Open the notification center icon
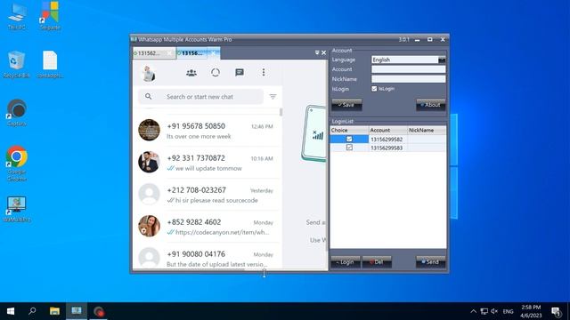The height and width of the screenshot is (320, 570). pos(556,311)
